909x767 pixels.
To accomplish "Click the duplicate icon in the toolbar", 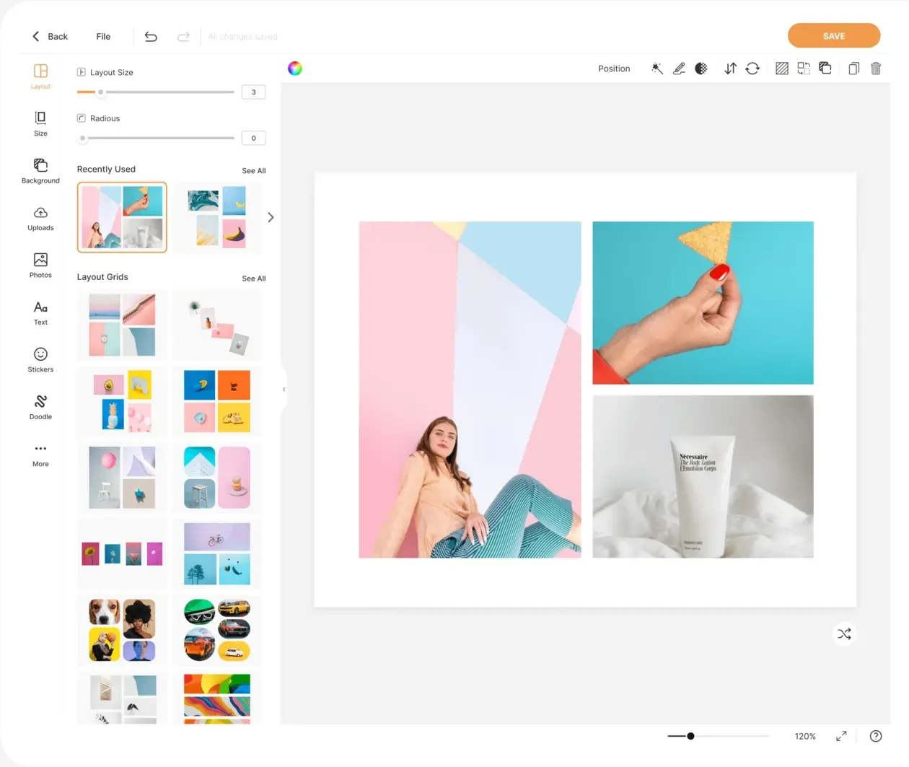I will [853, 68].
